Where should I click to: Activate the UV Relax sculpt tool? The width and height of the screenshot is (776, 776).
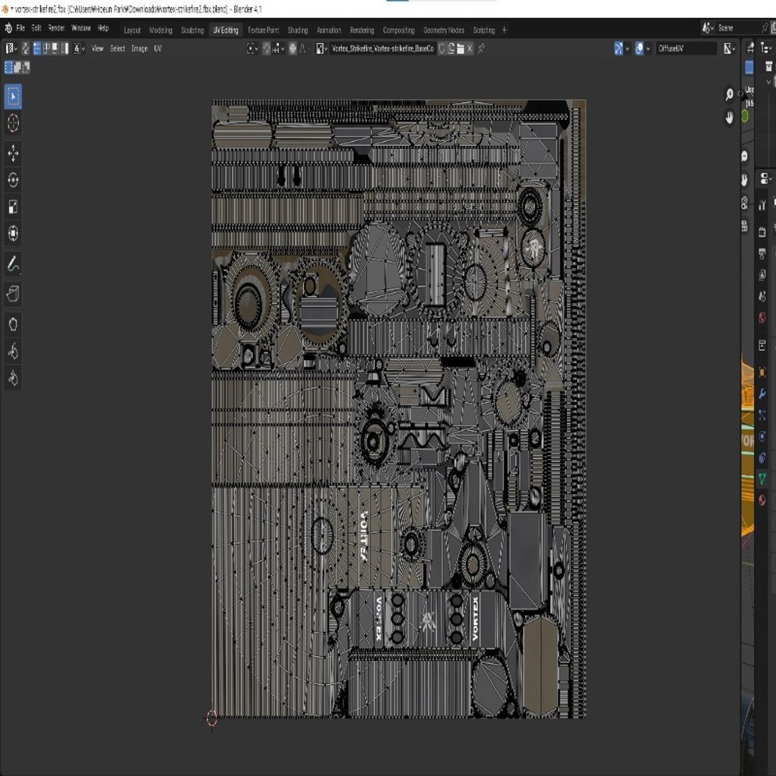[13, 351]
